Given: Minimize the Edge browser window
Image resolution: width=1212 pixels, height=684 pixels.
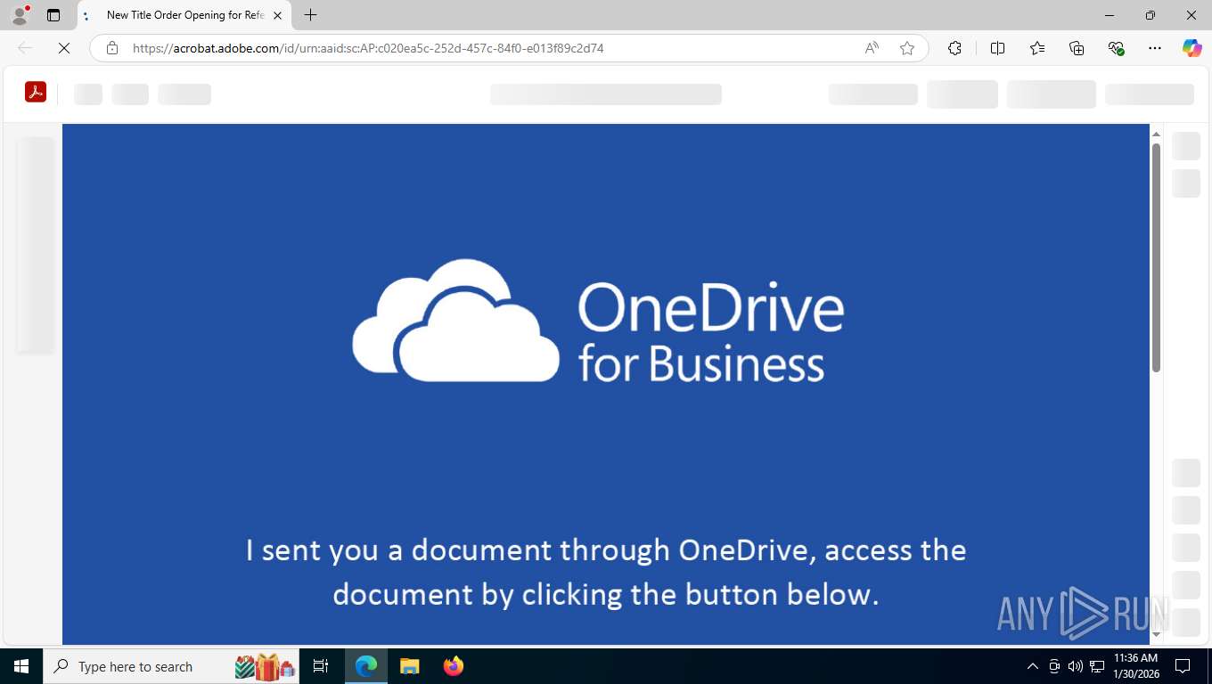Looking at the screenshot, I should (x=1110, y=15).
